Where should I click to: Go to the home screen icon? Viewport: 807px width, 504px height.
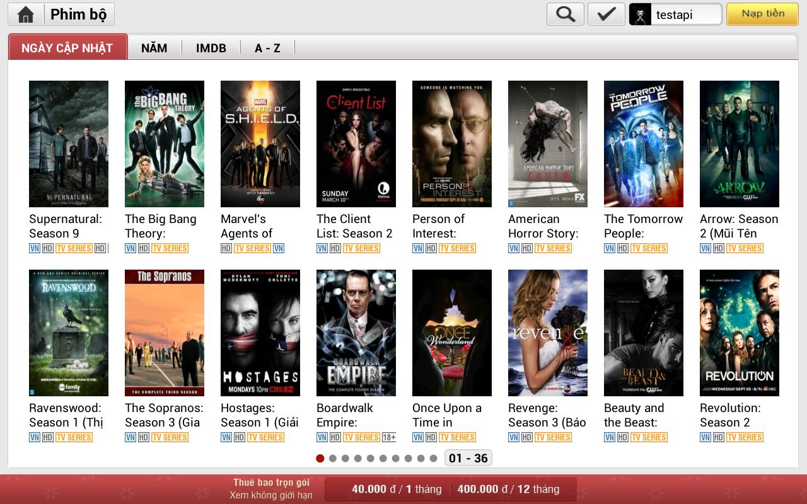tap(25, 14)
